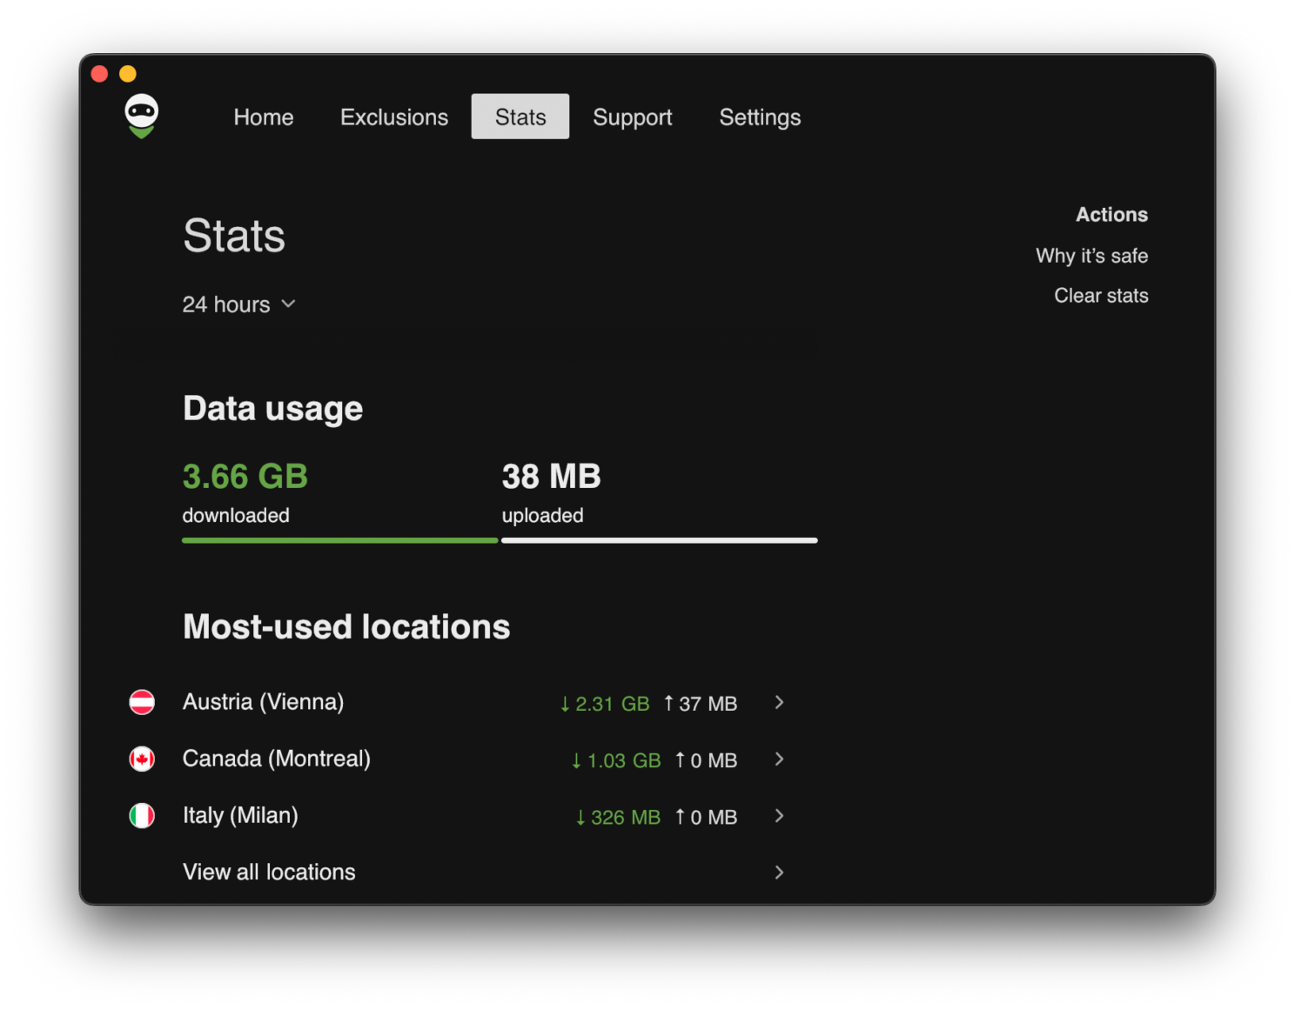Go to the Support tab
Image resolution: width=1295 pixels, height=1010 pixels.
coord(633,117)
